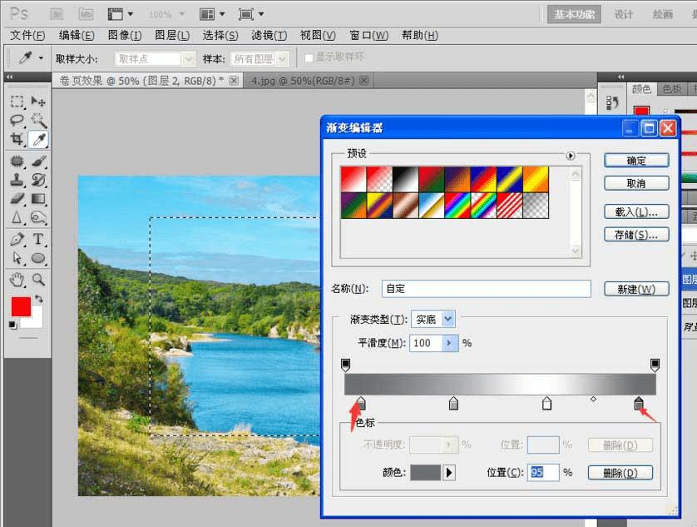Open the presets flyout menu arrow
Viewport: 697px width, 527px height.
click(571, 156)
